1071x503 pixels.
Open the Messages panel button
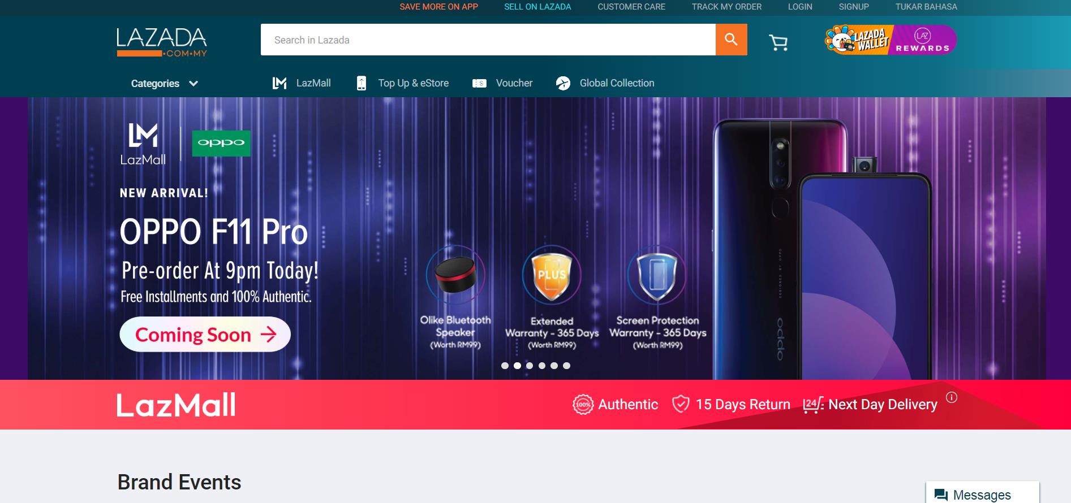pos(983,492)
